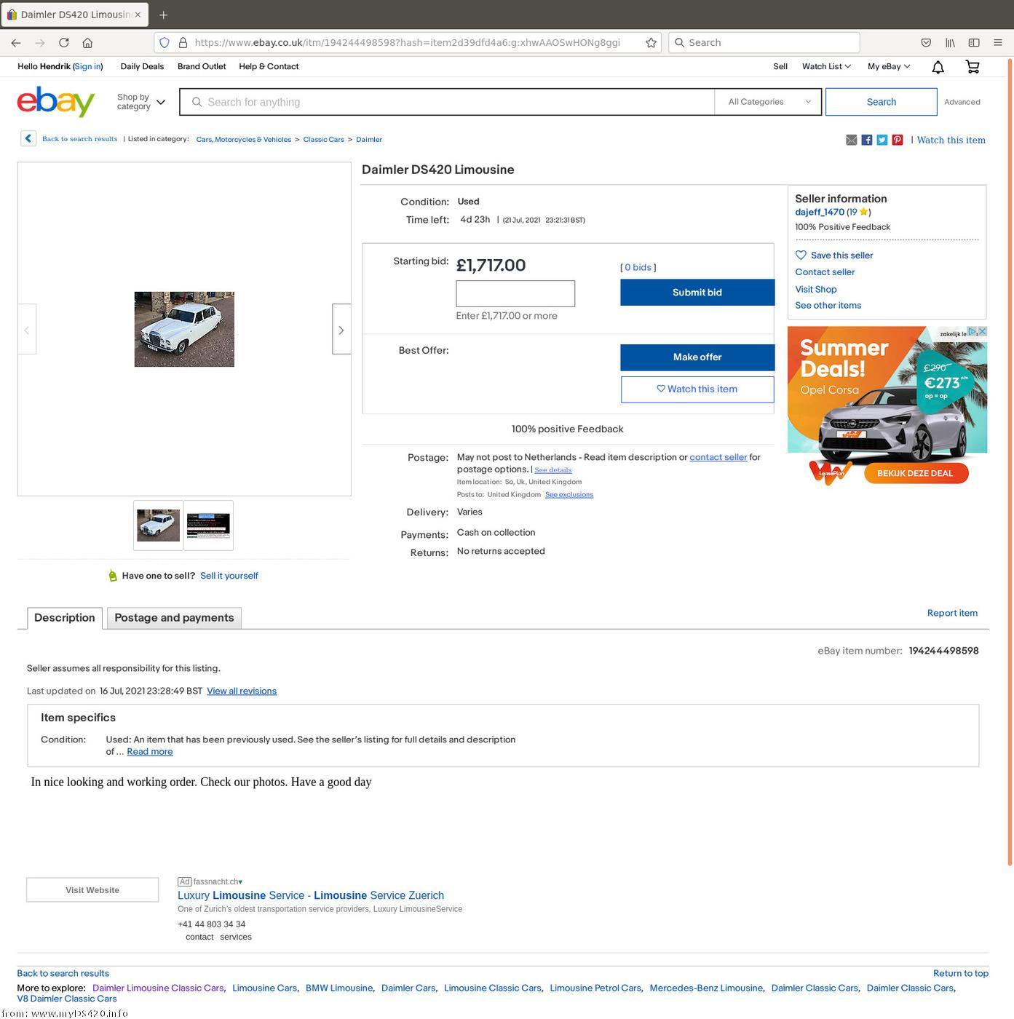Viewport: 1014px width, 1019px height.
Task: Toggle Save this seller heart
Action: [801, 255]
